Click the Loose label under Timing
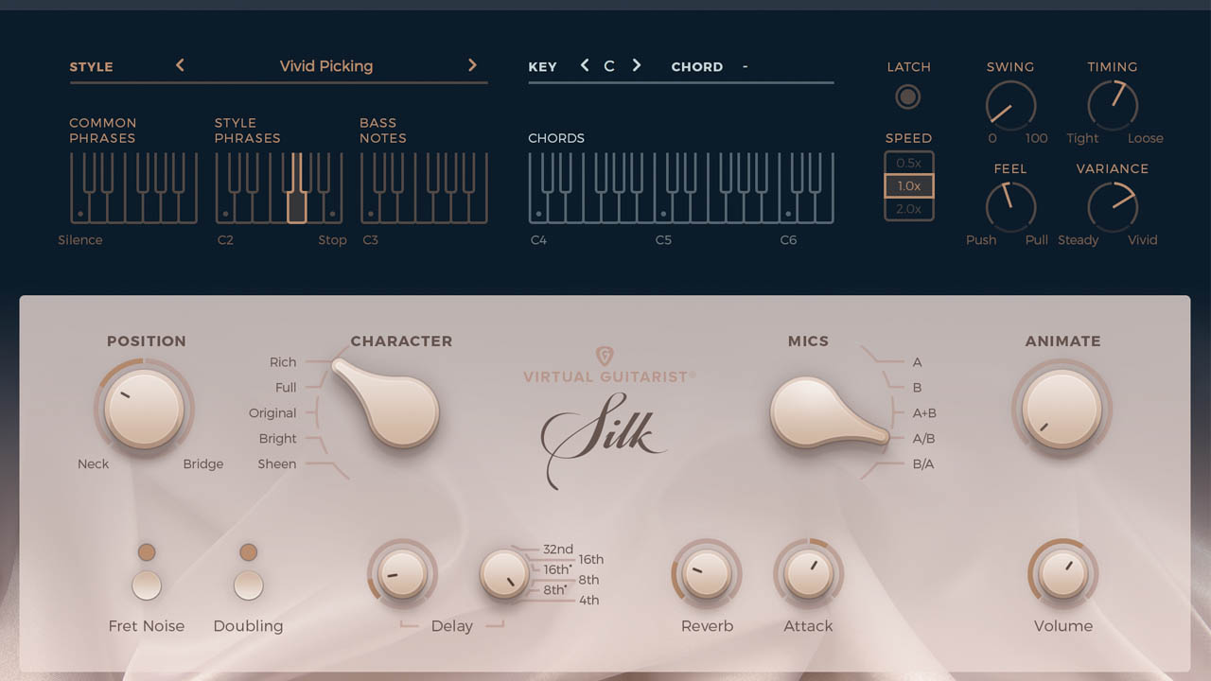 click(1146, 138)
